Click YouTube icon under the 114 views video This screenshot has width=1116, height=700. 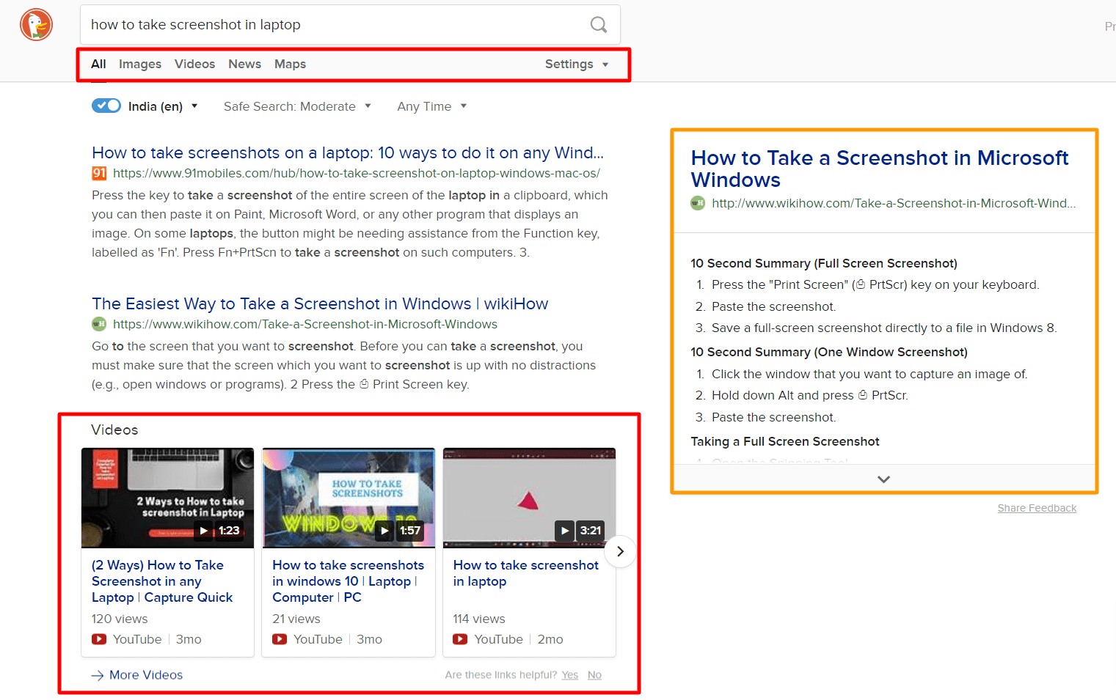pos(460,639)
